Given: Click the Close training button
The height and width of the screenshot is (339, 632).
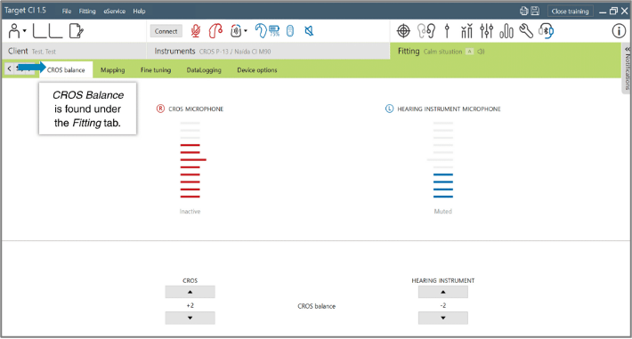Looking at the screenshot, I should click(x=570, y=12).
